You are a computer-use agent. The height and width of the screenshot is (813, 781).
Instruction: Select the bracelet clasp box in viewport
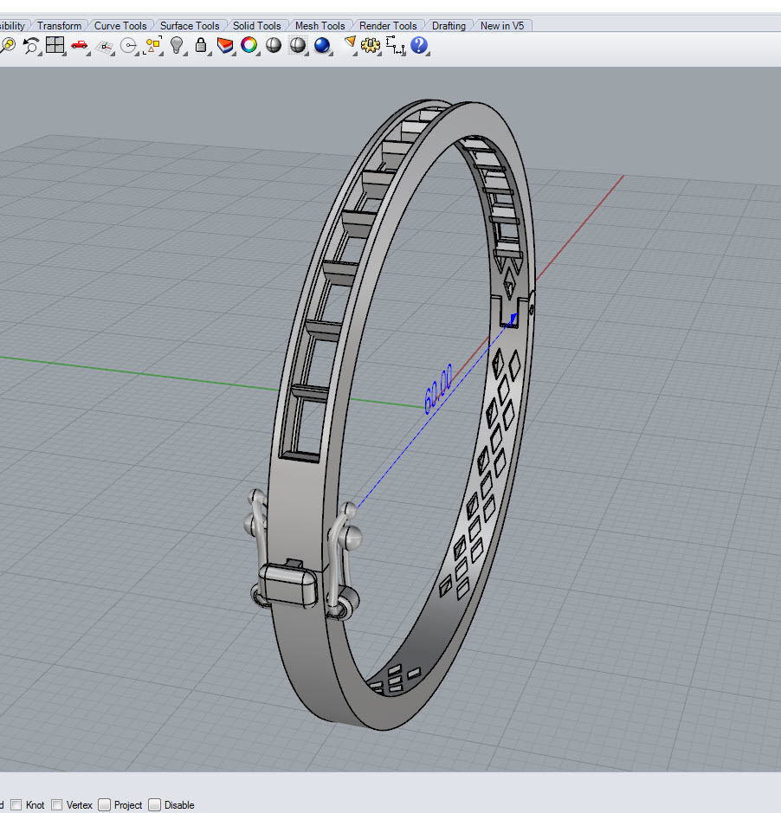(287, 584)
